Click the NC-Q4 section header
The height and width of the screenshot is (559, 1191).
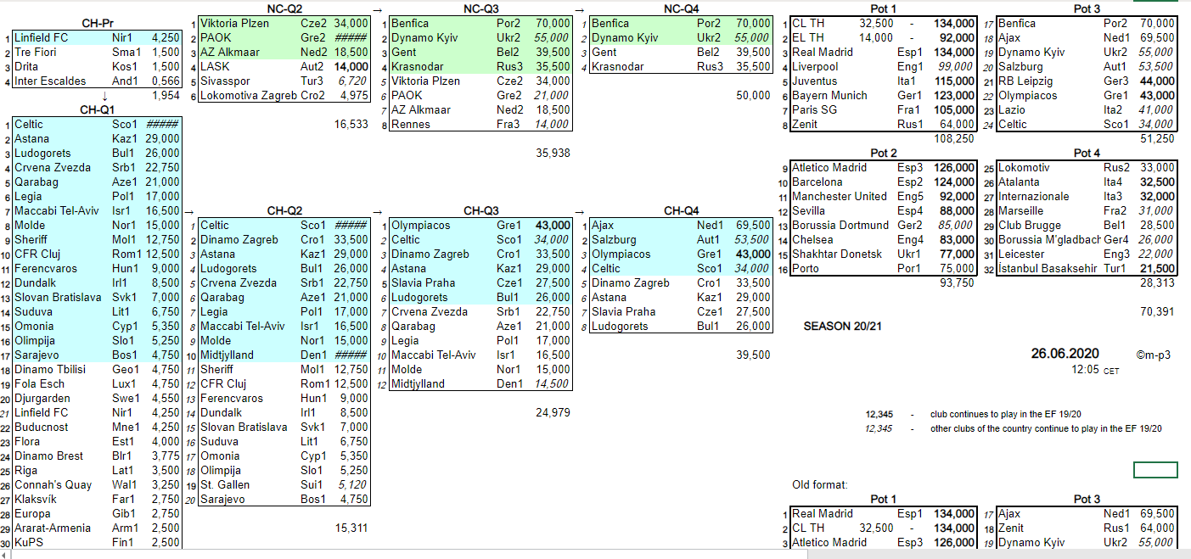682,9
